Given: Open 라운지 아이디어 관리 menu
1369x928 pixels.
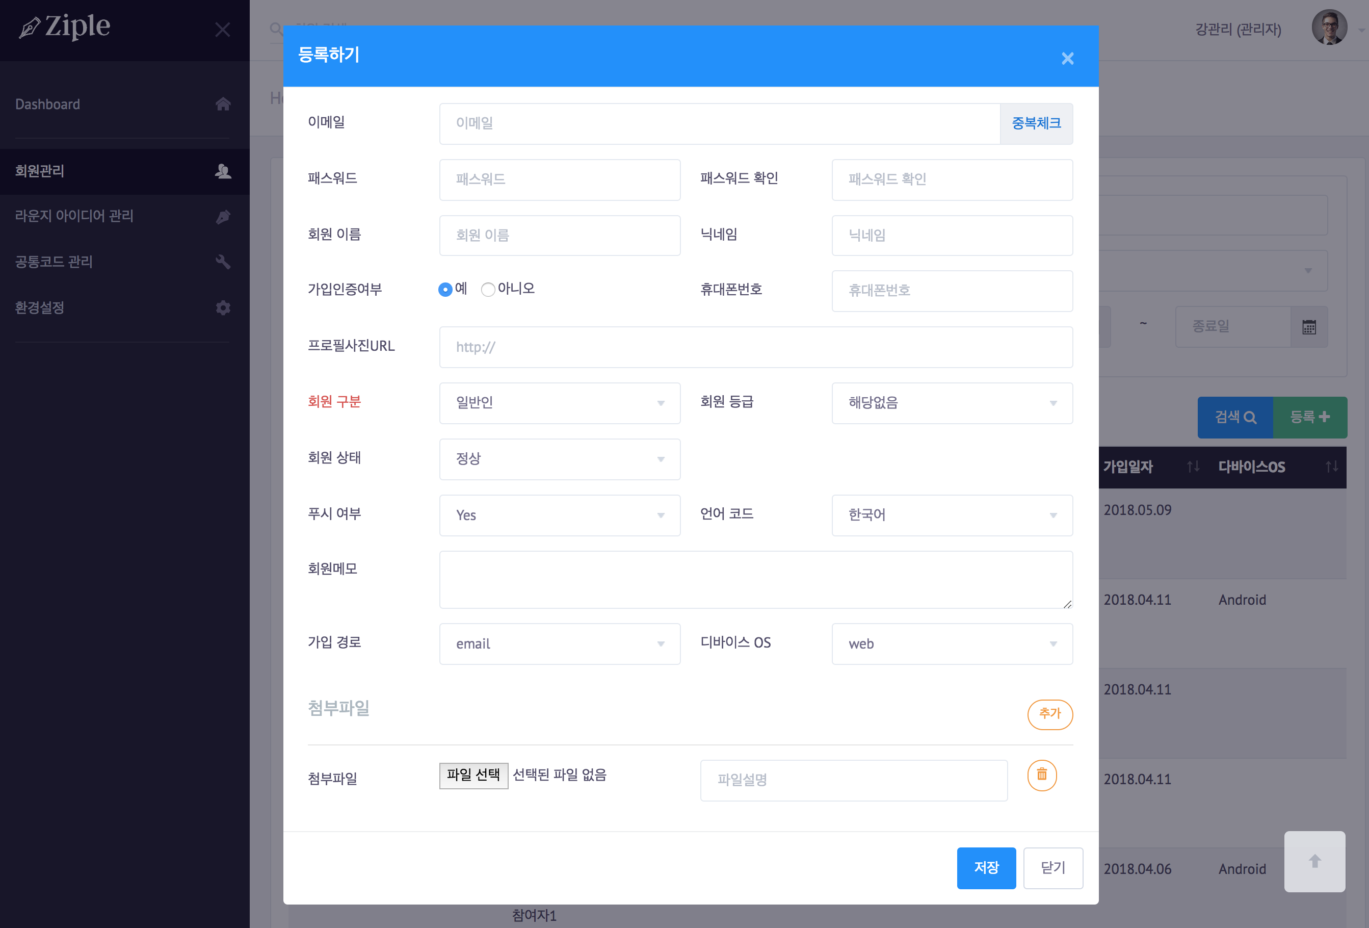Looking at the screenshot, I should point(124,216).
